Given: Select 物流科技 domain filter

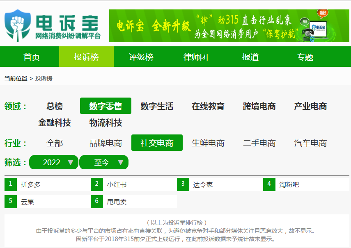Looking at the screenshot, I should 106,123.
